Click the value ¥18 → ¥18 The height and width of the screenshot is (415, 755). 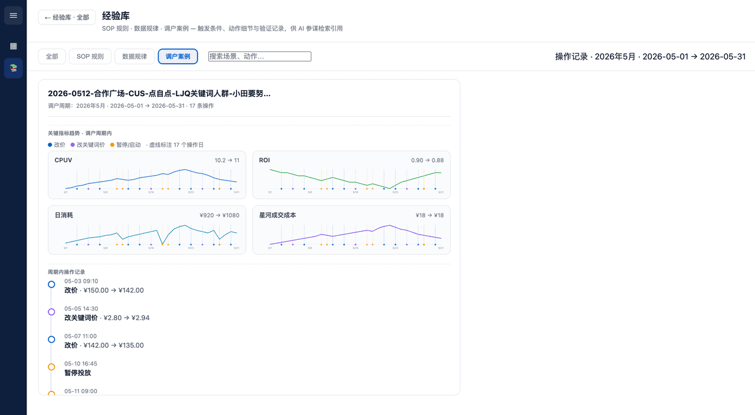pos(430,216)
